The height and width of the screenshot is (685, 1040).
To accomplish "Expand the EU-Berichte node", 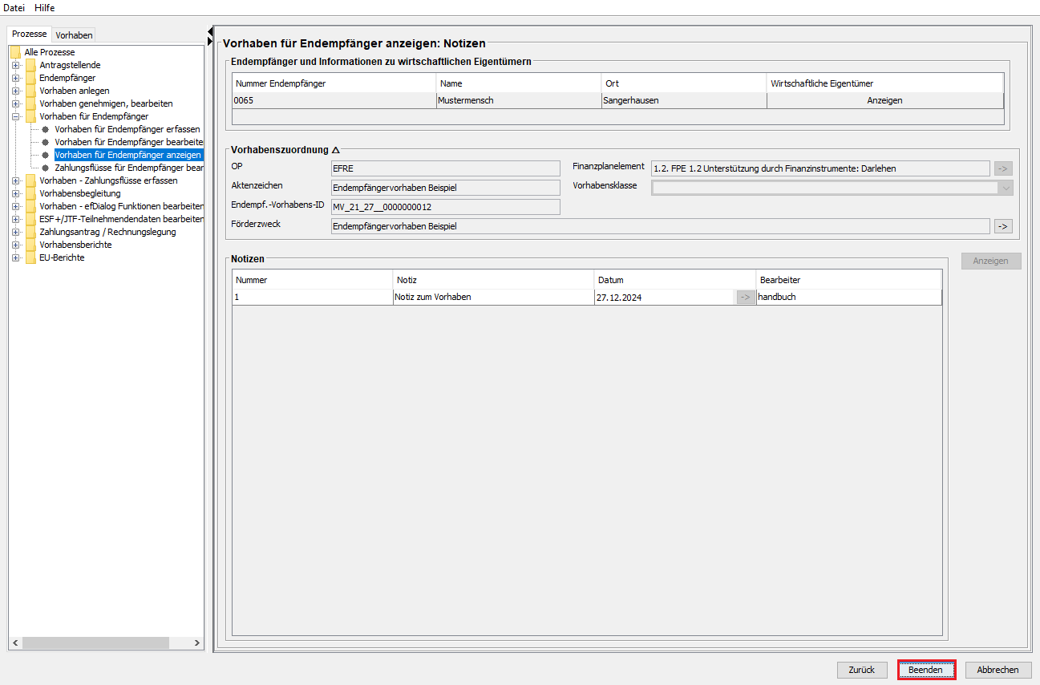I will [15, 257].
